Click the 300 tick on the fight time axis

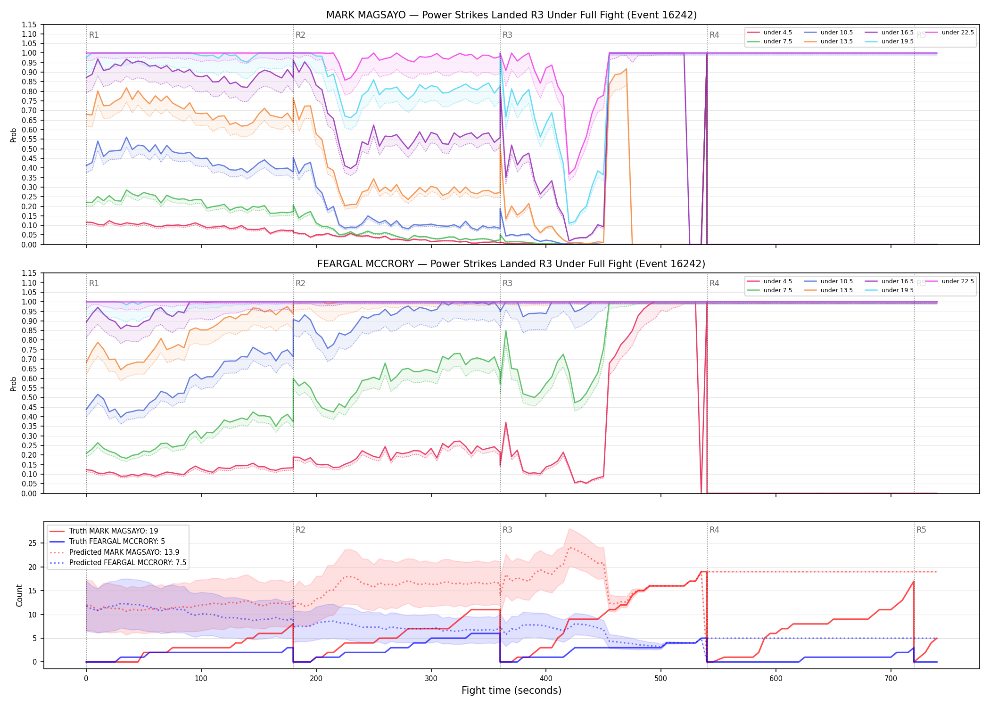point(431,679)
